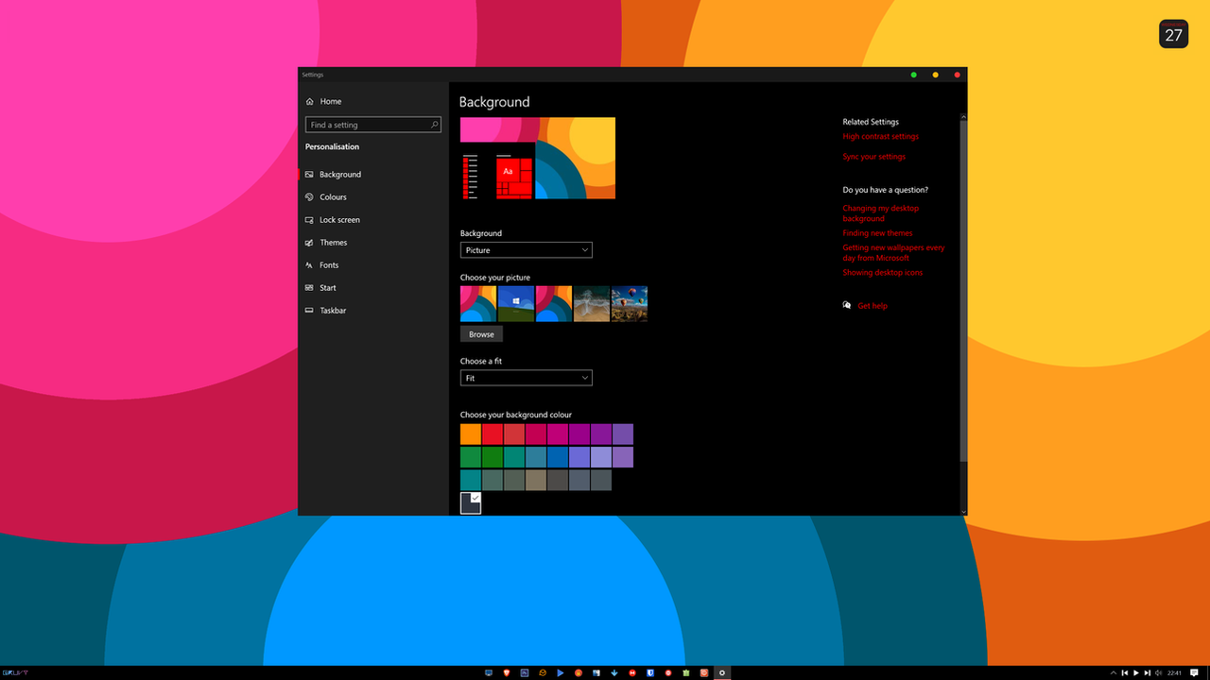This screenshot has width=1210, height=680.
Task: Open the notification action center icon
Action: coord(1194,672)
